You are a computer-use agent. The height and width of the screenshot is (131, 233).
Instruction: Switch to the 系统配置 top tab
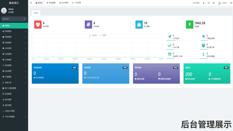(x=51, y=3)
